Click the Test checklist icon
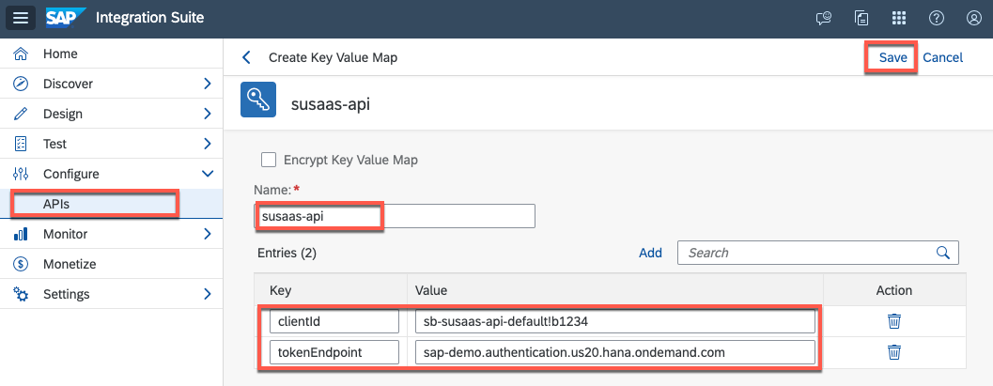The image size is (993, 386). (x=21, y=144)
